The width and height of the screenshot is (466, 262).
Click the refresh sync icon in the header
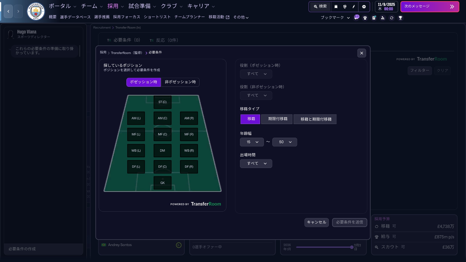pos(392,18)
